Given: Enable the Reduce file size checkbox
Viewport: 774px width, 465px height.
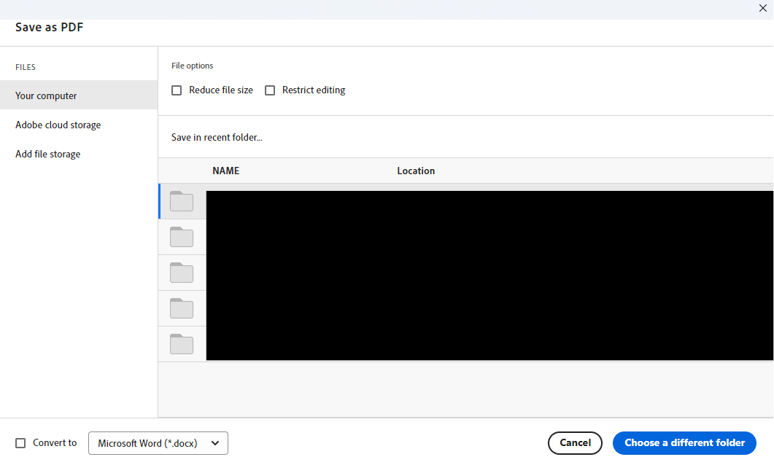Looking at the screenshot, I should point(177,90).
